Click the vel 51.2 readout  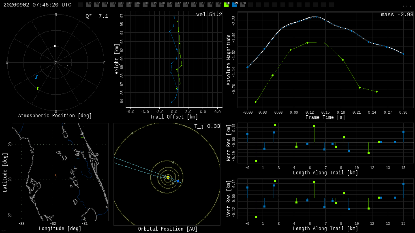[209, 15]
